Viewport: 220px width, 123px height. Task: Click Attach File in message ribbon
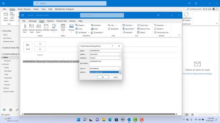[25, 29]
